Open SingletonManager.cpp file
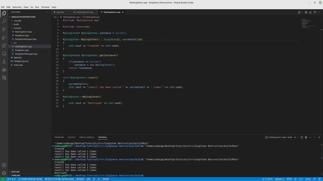The height and width of the screenshot is (181, 323). tap(26, 54)
